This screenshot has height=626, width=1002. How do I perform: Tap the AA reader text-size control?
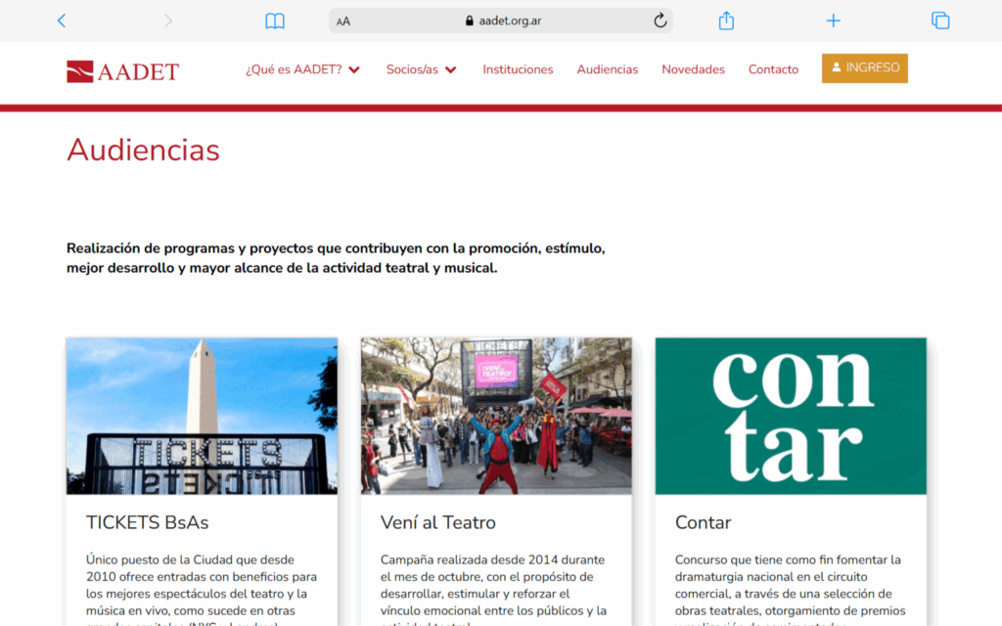click(x=343, y=22)
